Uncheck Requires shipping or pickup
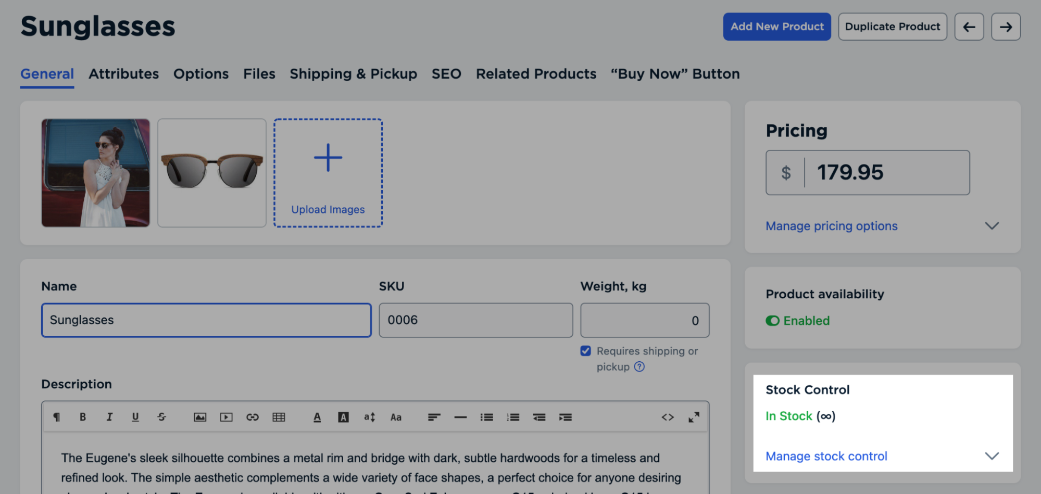 coord(585,351)
